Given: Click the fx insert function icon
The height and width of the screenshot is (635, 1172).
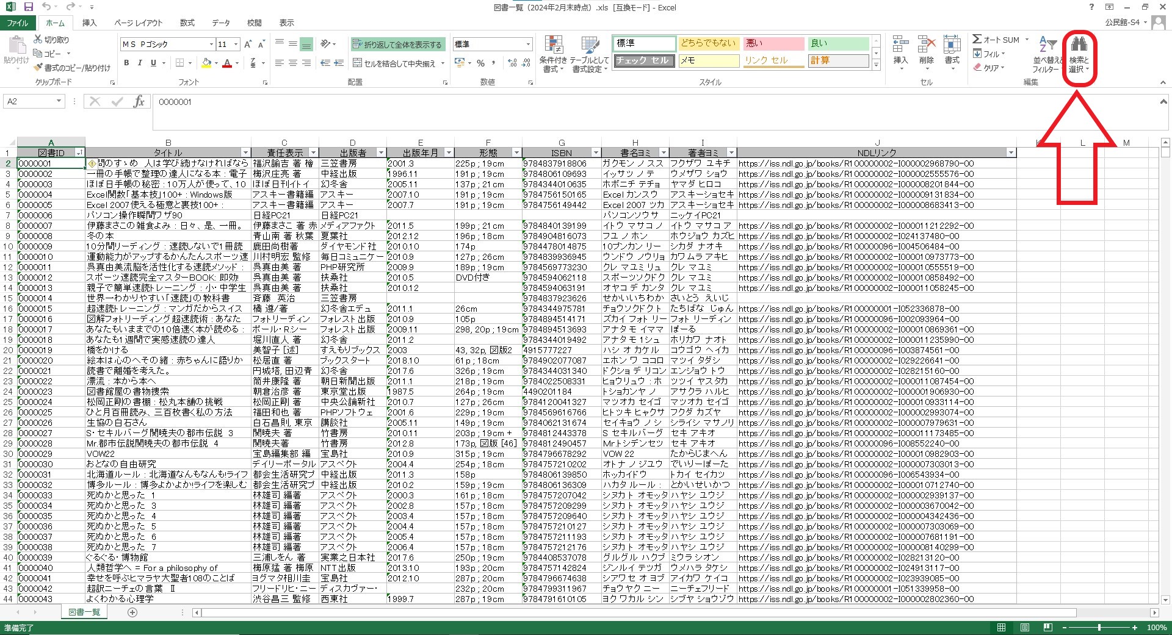Looking at the screenshot, I should (x=139, y=101).
